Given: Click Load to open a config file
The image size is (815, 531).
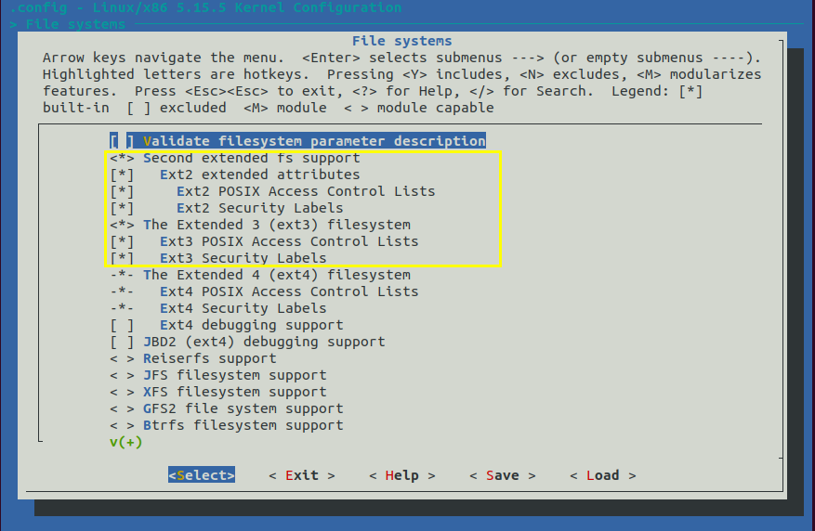Looking at the screenshot, I should [x=602, y=475].
